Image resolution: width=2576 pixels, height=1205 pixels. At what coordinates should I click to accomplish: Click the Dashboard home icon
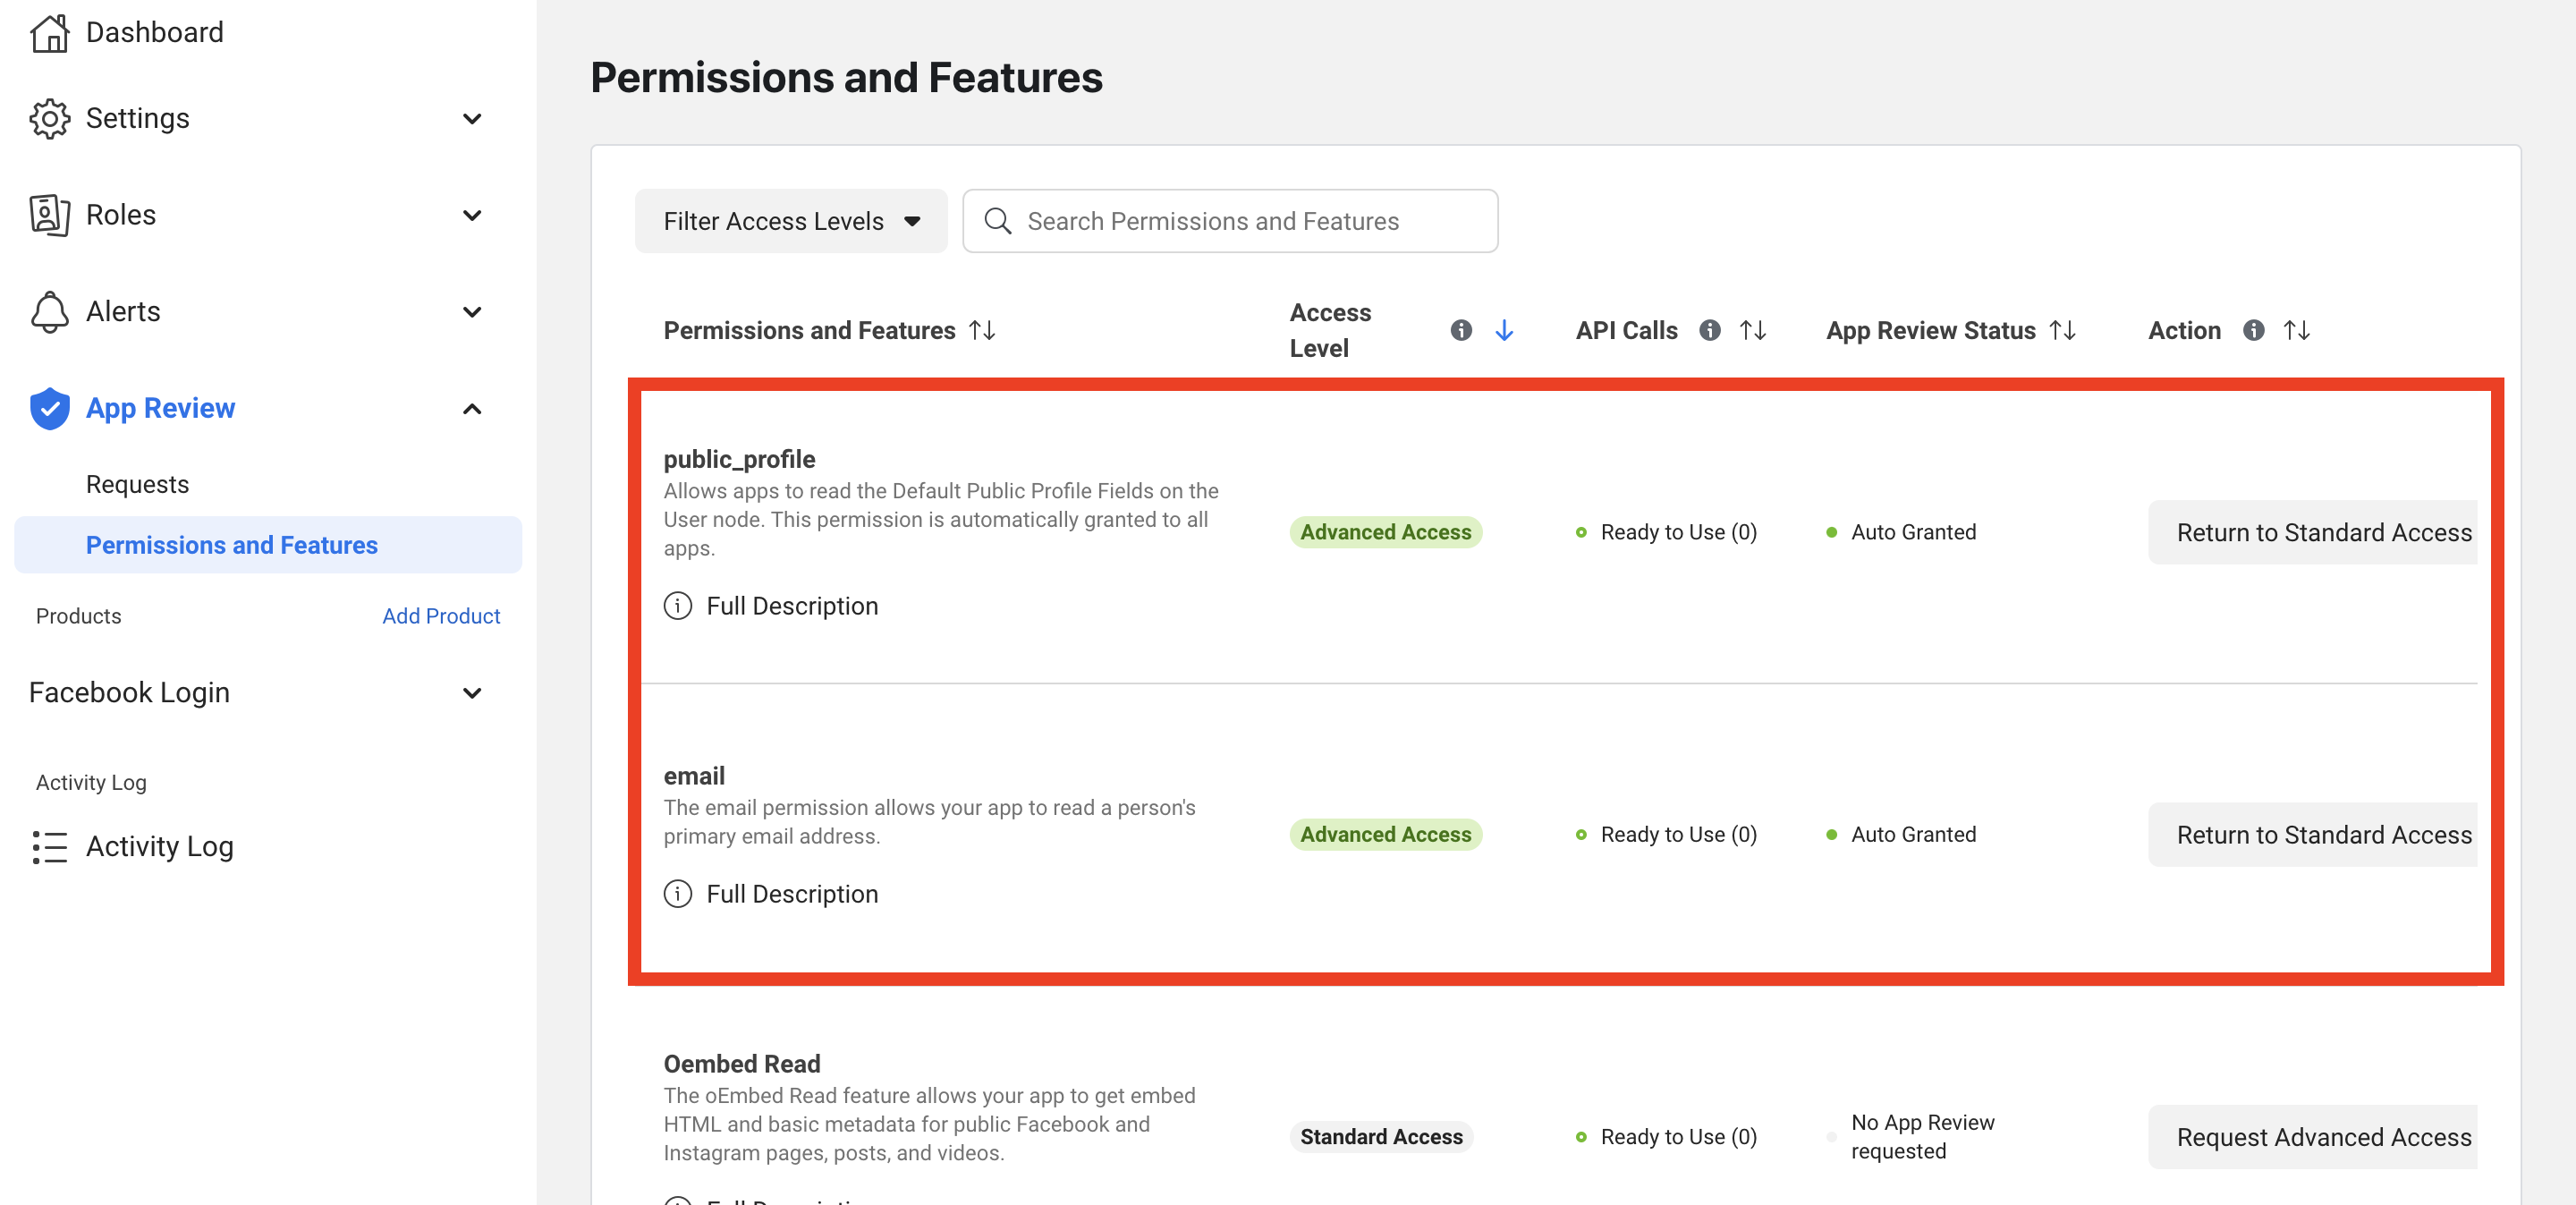(x=49, y=33)
